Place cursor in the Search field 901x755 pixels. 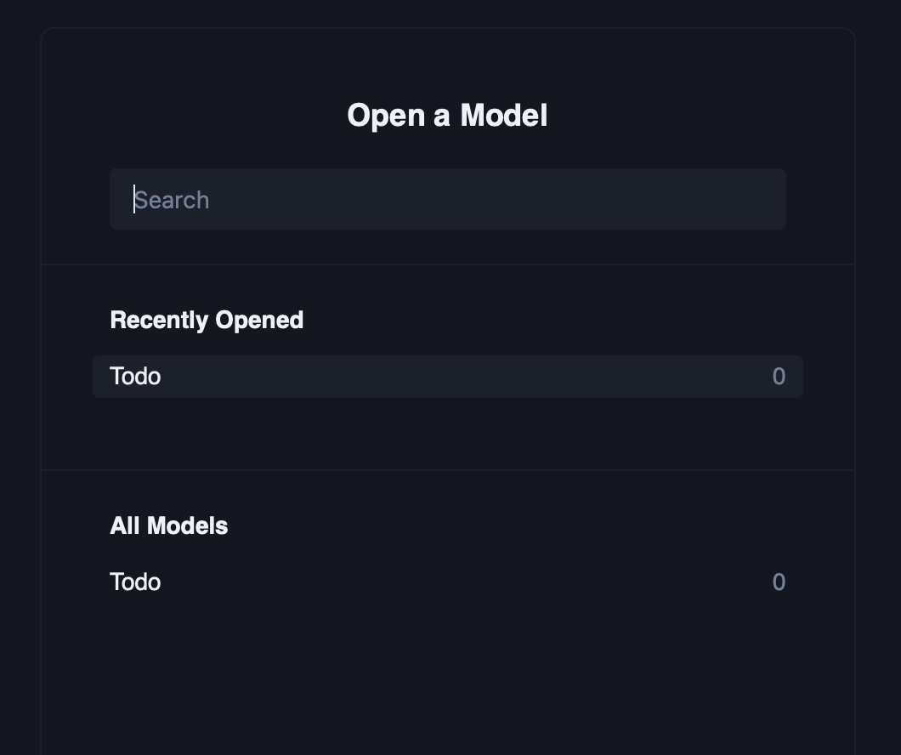click(x=447, y=199)
